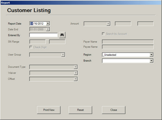Click the Date End label
The height and width of the screenshot is (120, 162).
tap(13, 29)
